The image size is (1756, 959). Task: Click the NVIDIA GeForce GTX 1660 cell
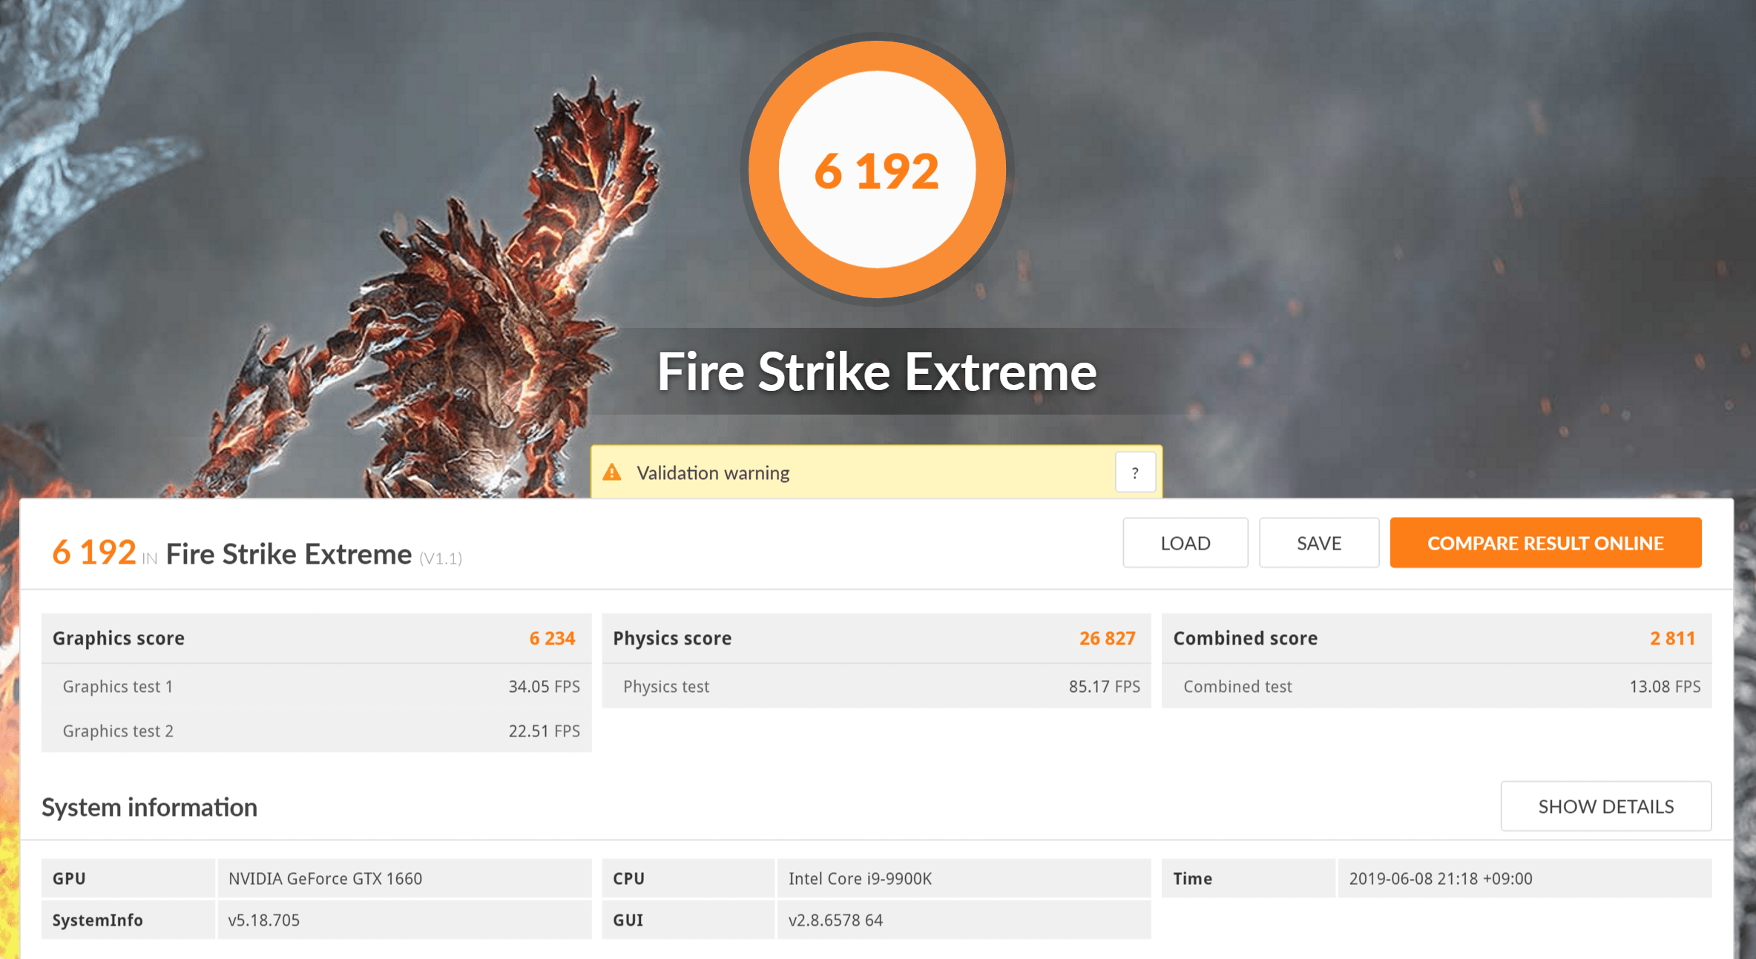pyautogui.click(x=404, y=878)
